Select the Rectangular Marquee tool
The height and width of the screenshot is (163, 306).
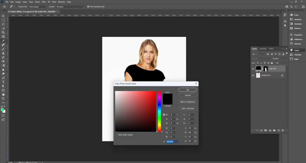coord(3,20)
